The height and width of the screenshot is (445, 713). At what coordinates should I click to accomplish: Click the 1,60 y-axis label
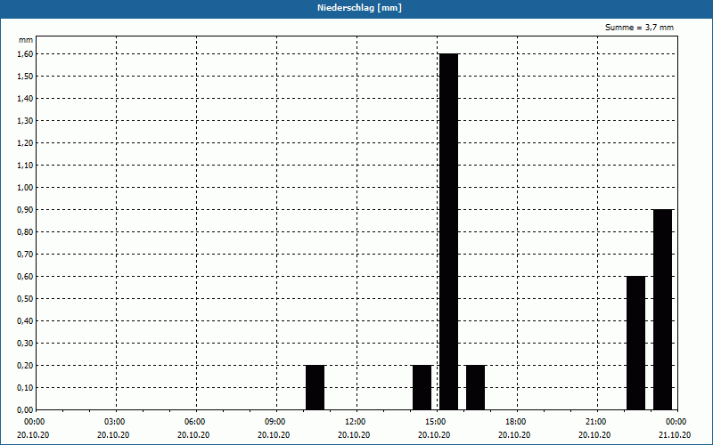25,54
